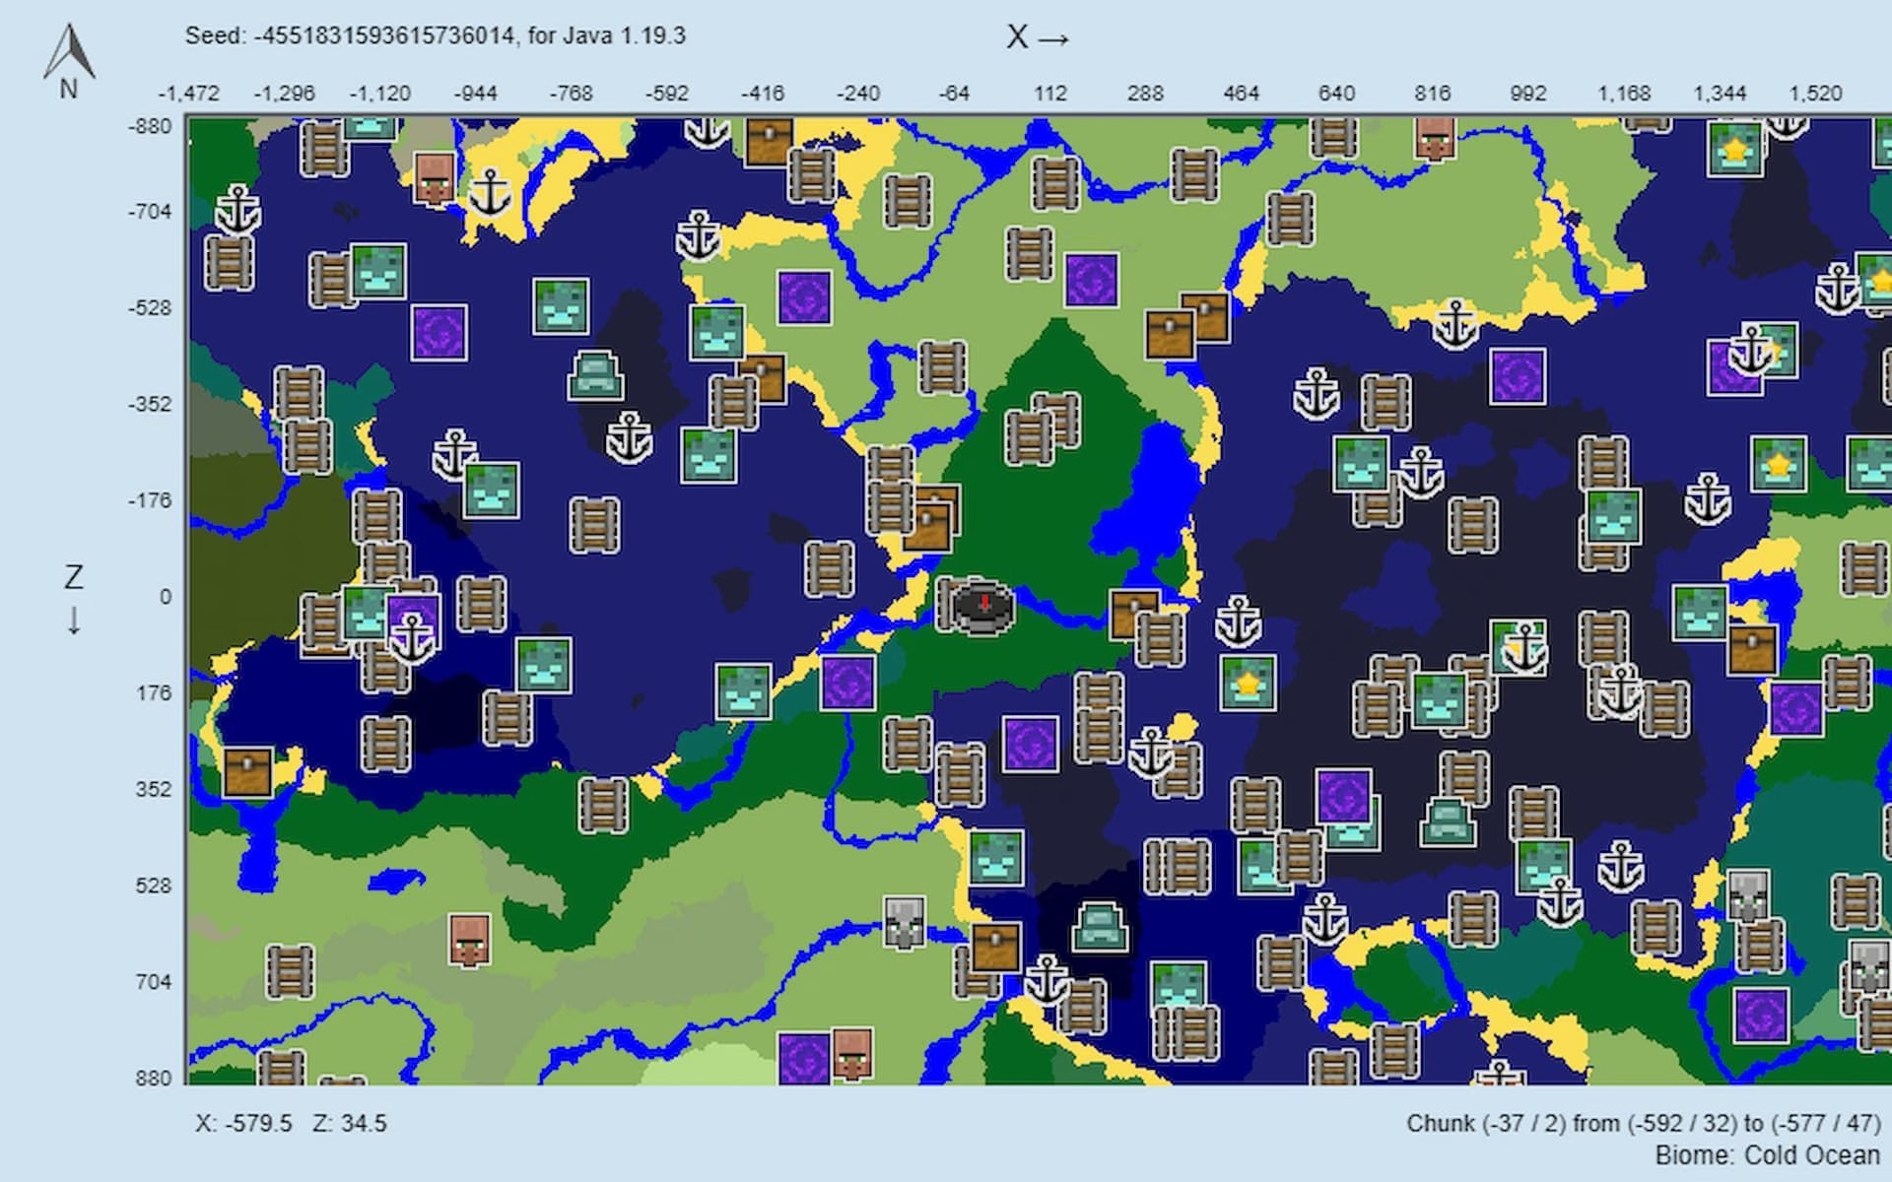Click shipwreck anchor near X -660, Z -300

click(629, 437)
